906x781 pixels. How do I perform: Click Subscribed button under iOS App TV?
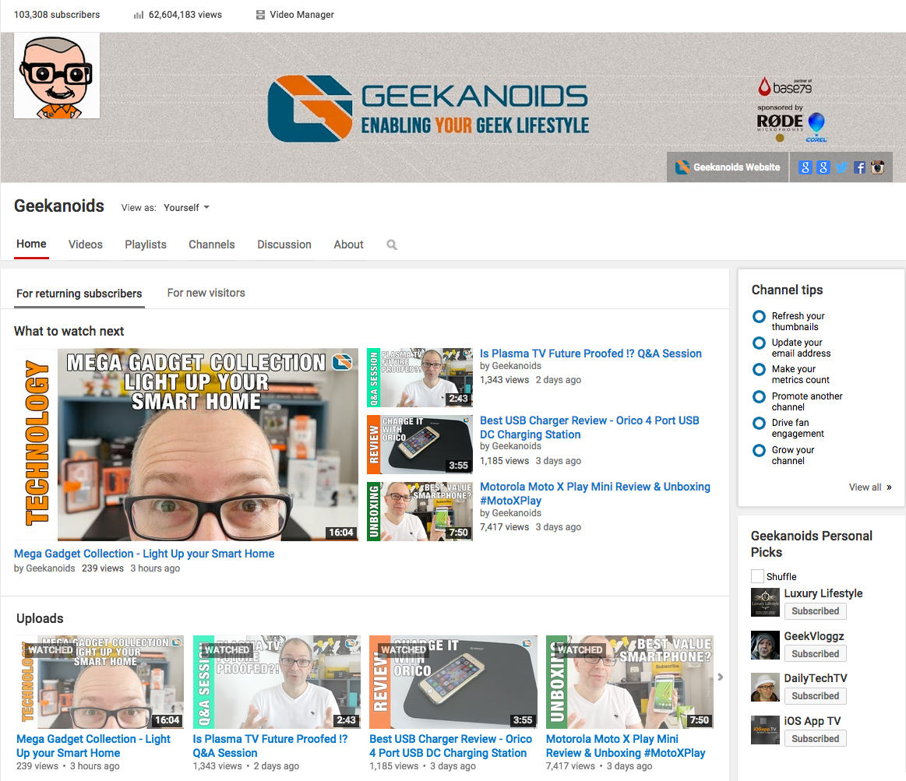click(816, 739)
